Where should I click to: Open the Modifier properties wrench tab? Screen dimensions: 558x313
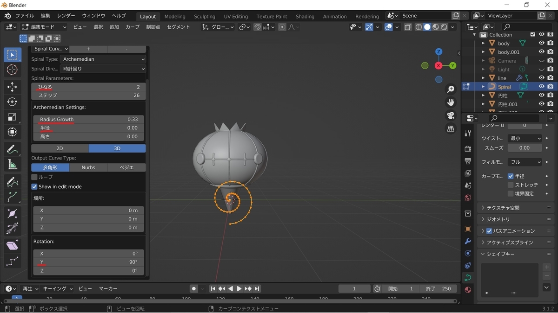pyautogui.click(x=468, y=241)
